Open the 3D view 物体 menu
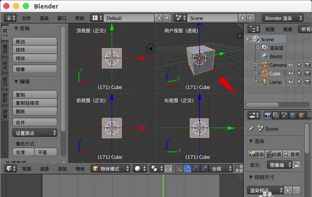This screenshot has width=312, height=197. [80, 169]
